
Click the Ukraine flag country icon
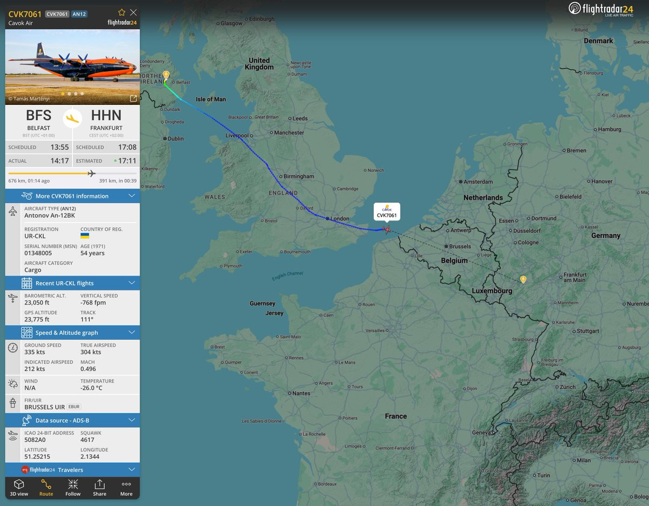tap(84, 236)
